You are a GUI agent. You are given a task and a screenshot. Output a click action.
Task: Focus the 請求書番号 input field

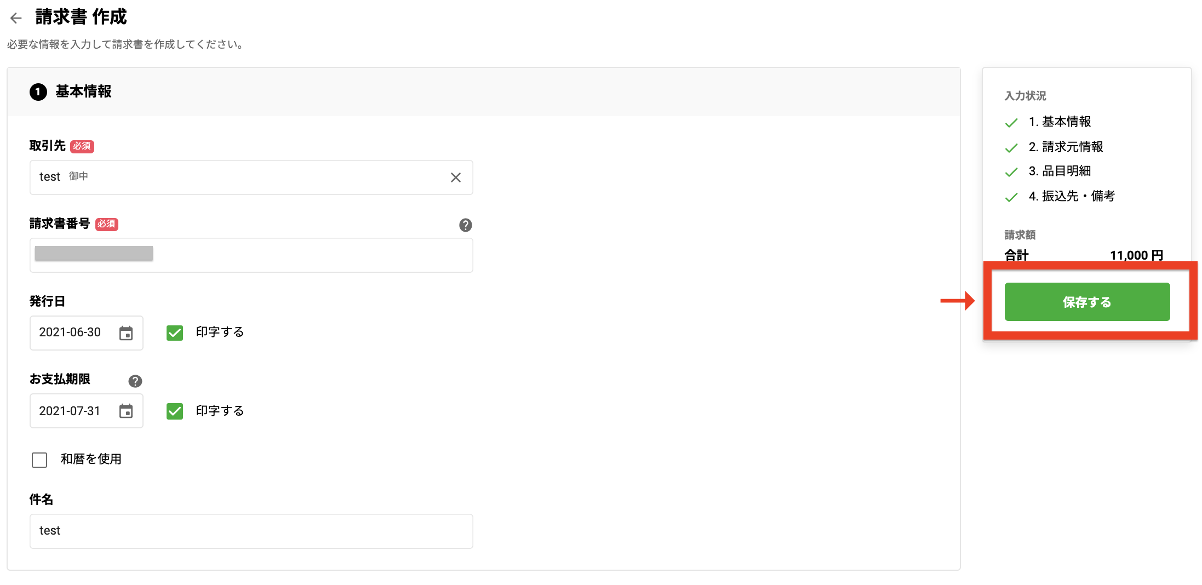click(251, 255)
